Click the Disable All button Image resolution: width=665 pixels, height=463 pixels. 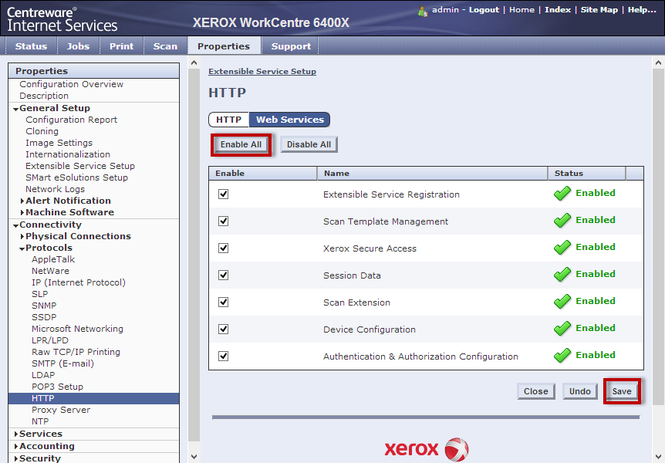coord(309,144)
